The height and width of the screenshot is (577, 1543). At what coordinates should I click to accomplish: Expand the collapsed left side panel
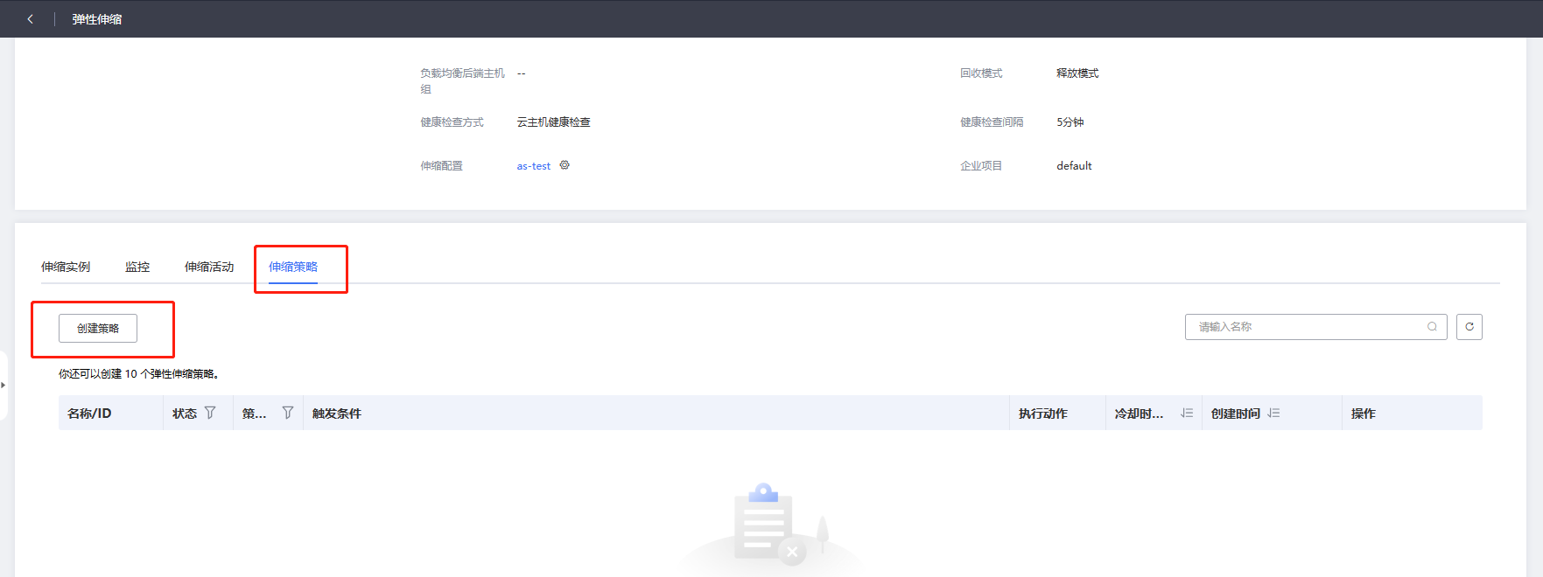pos(4,385)
